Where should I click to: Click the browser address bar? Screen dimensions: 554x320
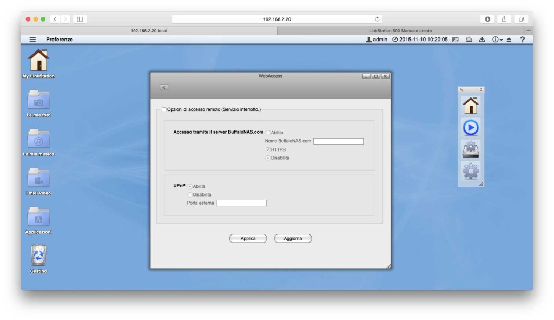(x=276, y=19)
